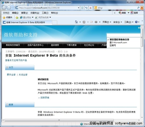145x127 pixels.
Task: Click the browser Forward arrow button
Action: tap(9, 8)
